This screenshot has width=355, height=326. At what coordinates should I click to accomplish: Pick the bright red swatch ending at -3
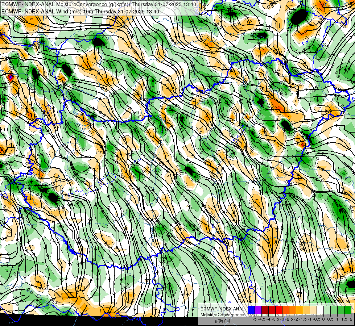coord(279,310)
